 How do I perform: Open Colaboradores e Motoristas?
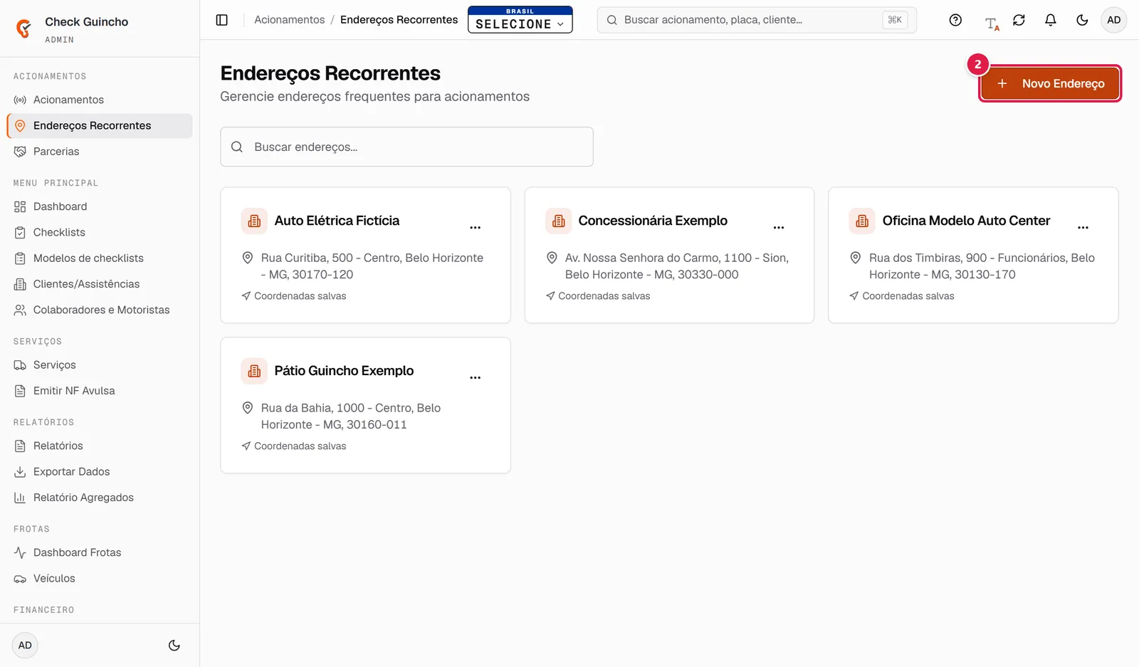coord(100,310)
